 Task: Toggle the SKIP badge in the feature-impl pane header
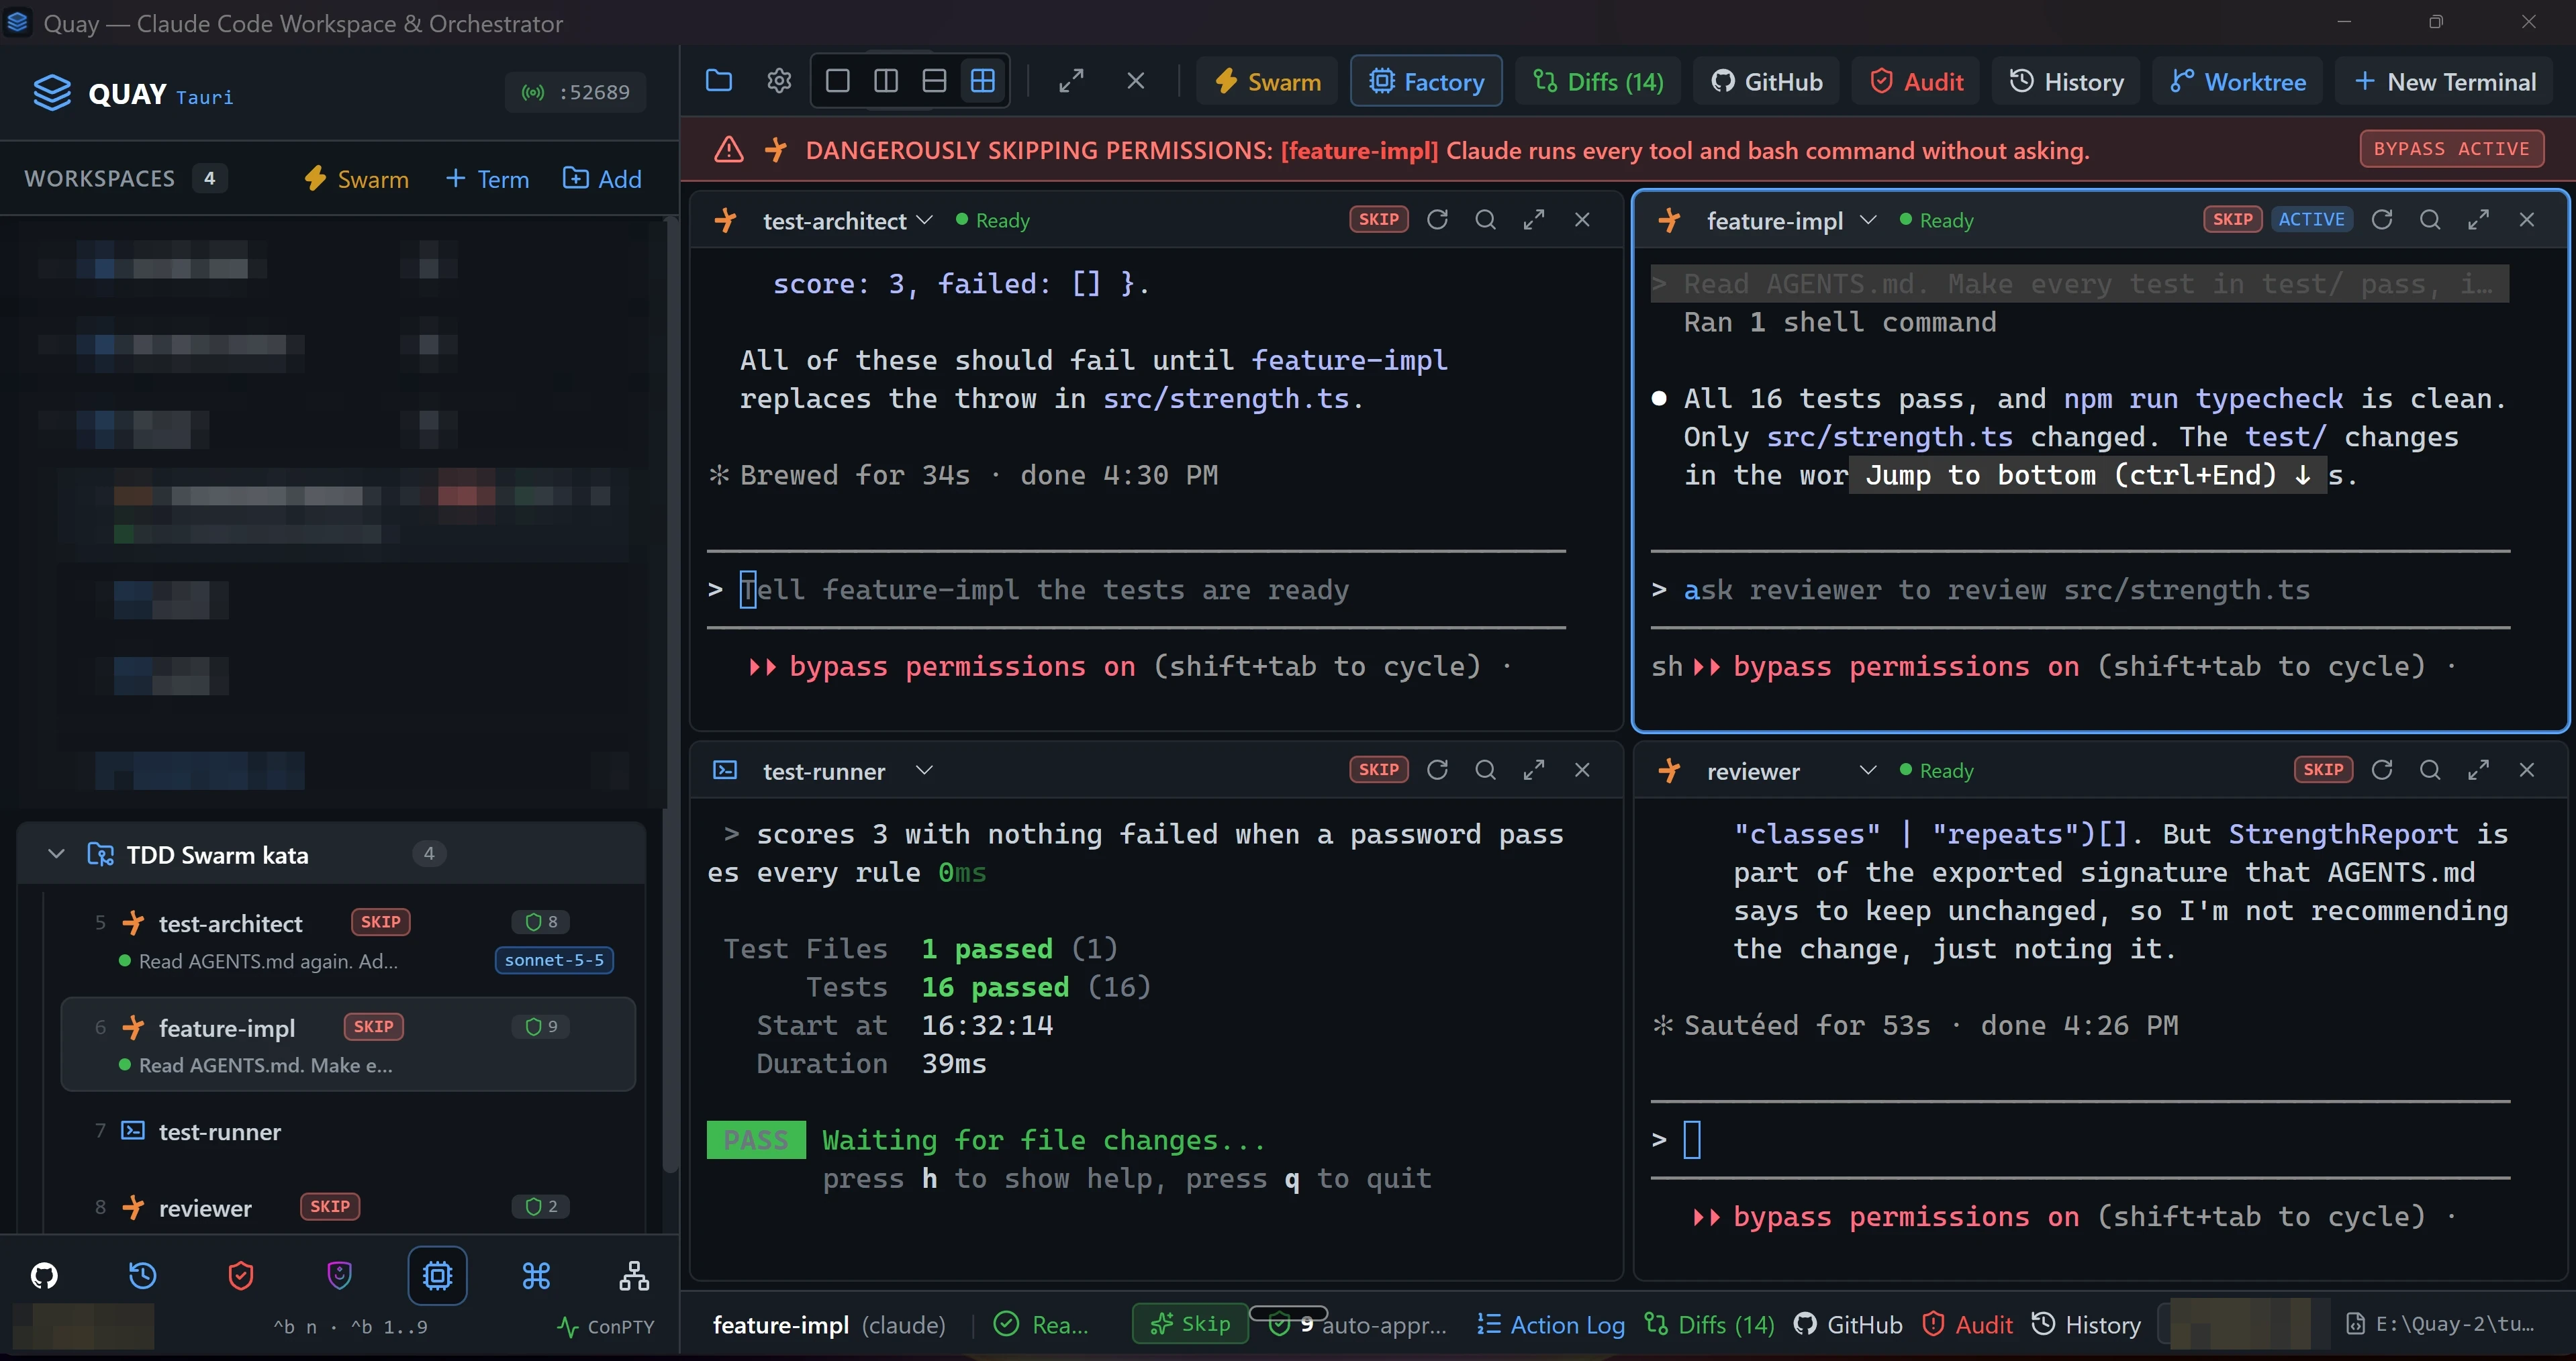[2233, 220]
